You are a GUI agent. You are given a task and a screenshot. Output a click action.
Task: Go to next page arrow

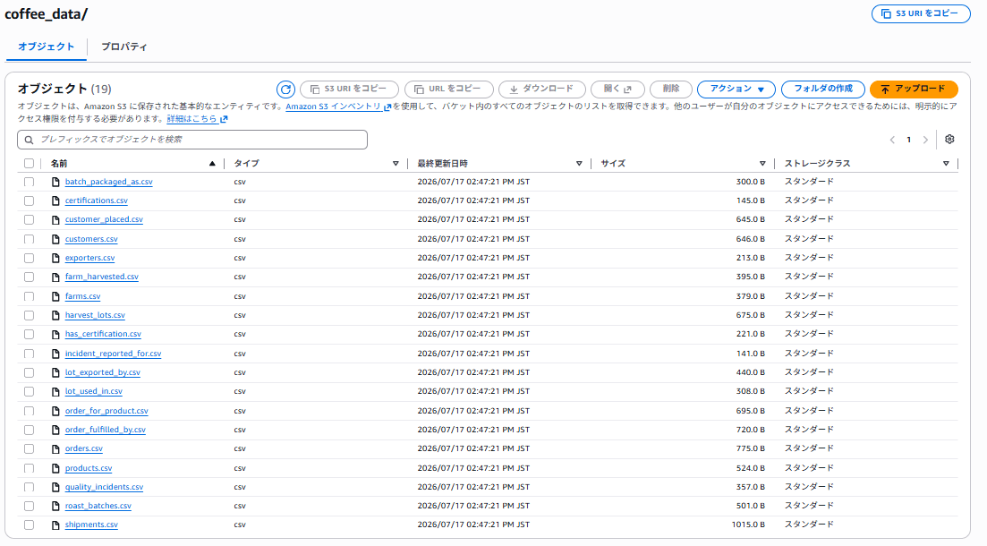[925, 140]
